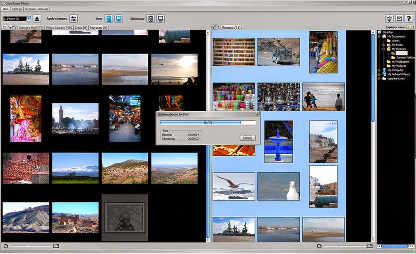Open help with the question mark icon
Image resolution: width=416 pixels, height=254 pixels.
408,18
